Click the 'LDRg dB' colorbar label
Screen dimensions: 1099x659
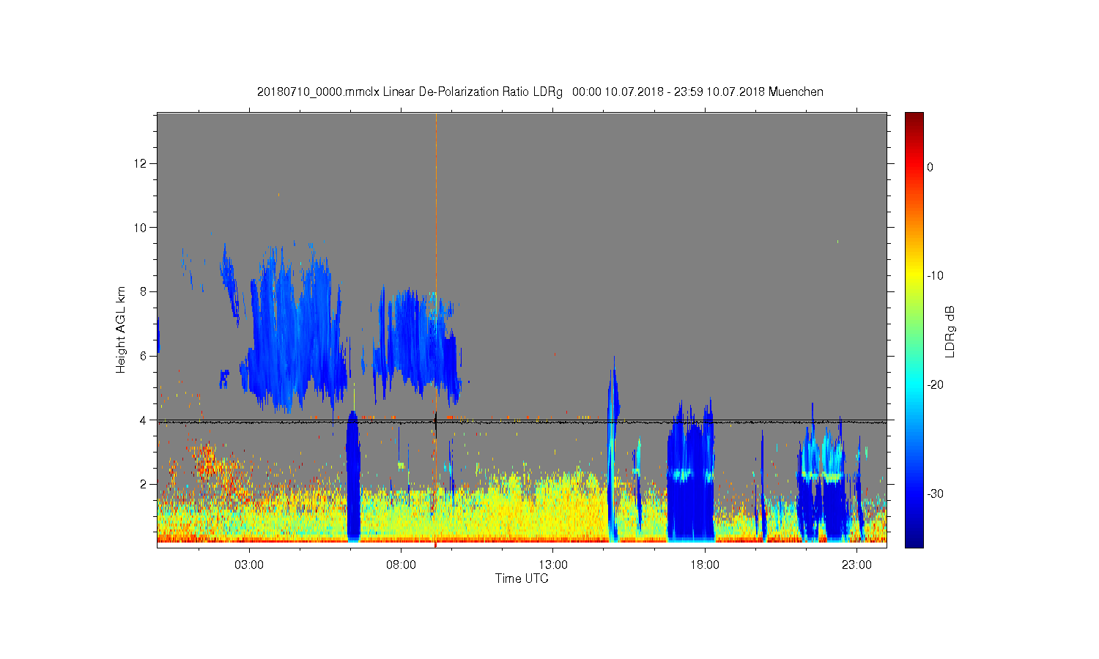click(x=950, y=331)
